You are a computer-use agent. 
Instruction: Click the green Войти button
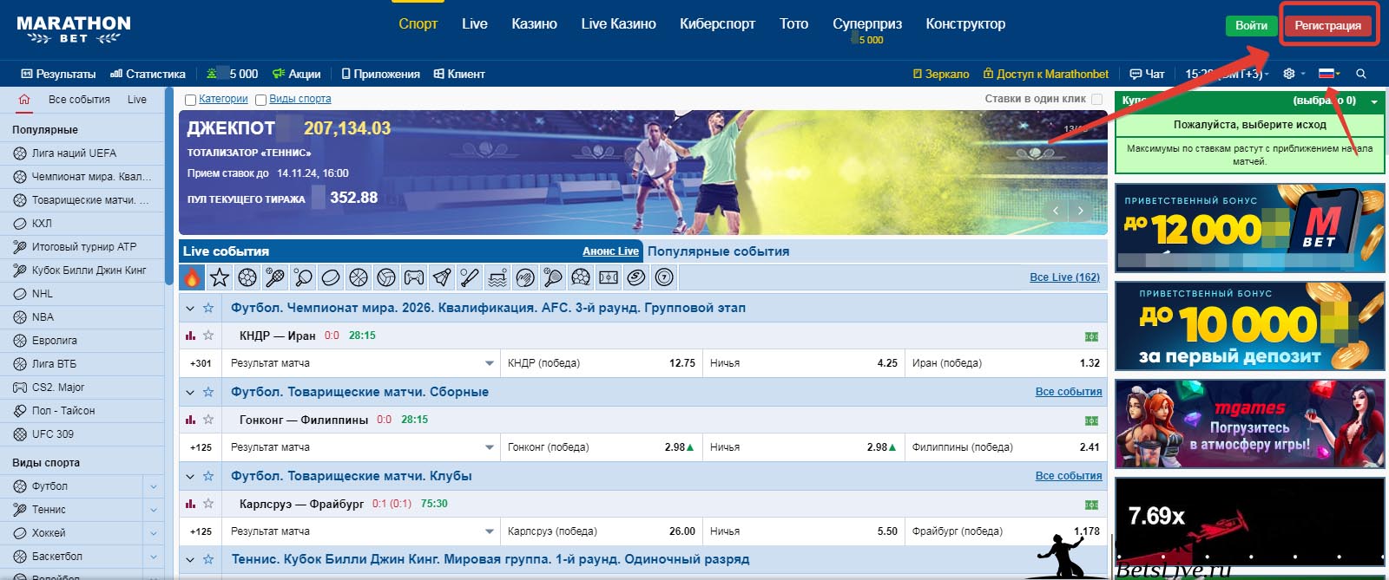tap(1251, 25)
